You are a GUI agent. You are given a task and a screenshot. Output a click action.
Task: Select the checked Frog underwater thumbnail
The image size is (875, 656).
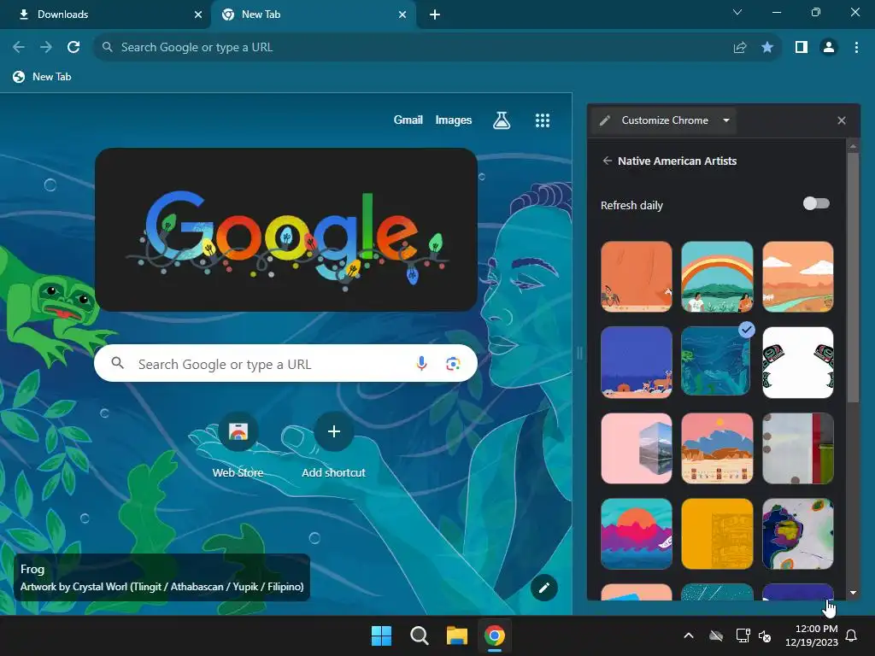pyautogui.click(x=717, y=362)
